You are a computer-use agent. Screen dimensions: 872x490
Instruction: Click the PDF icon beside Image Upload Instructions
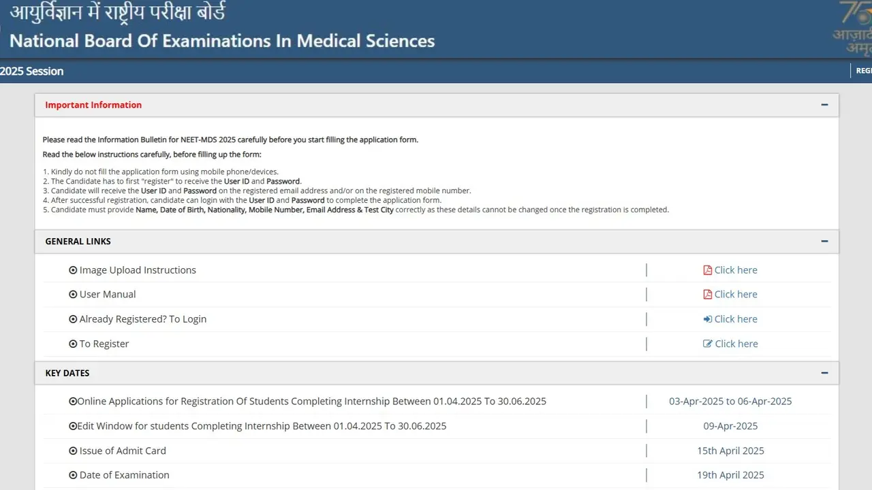706,269
